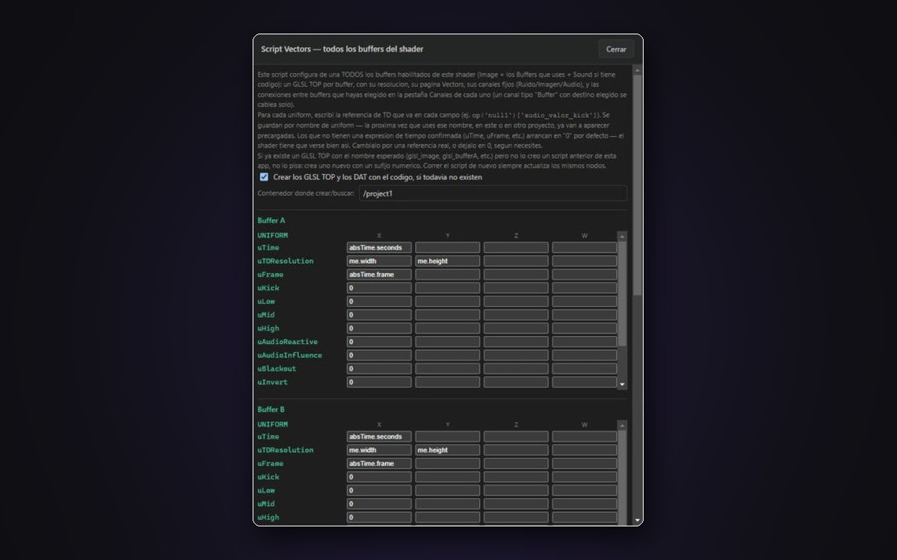Click the 'Contenedor donde crear/buscar:' label
The height and width of the screenshot is (560, 897).
[x=306, y=193]
